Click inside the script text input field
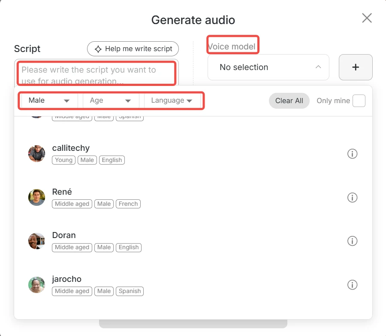 tap(96, 73)
